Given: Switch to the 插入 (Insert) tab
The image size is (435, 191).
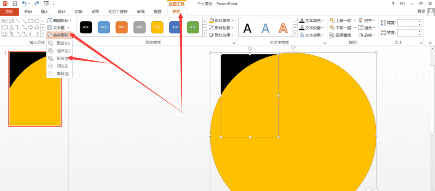Looking at the screenshot, I should 45,12.
